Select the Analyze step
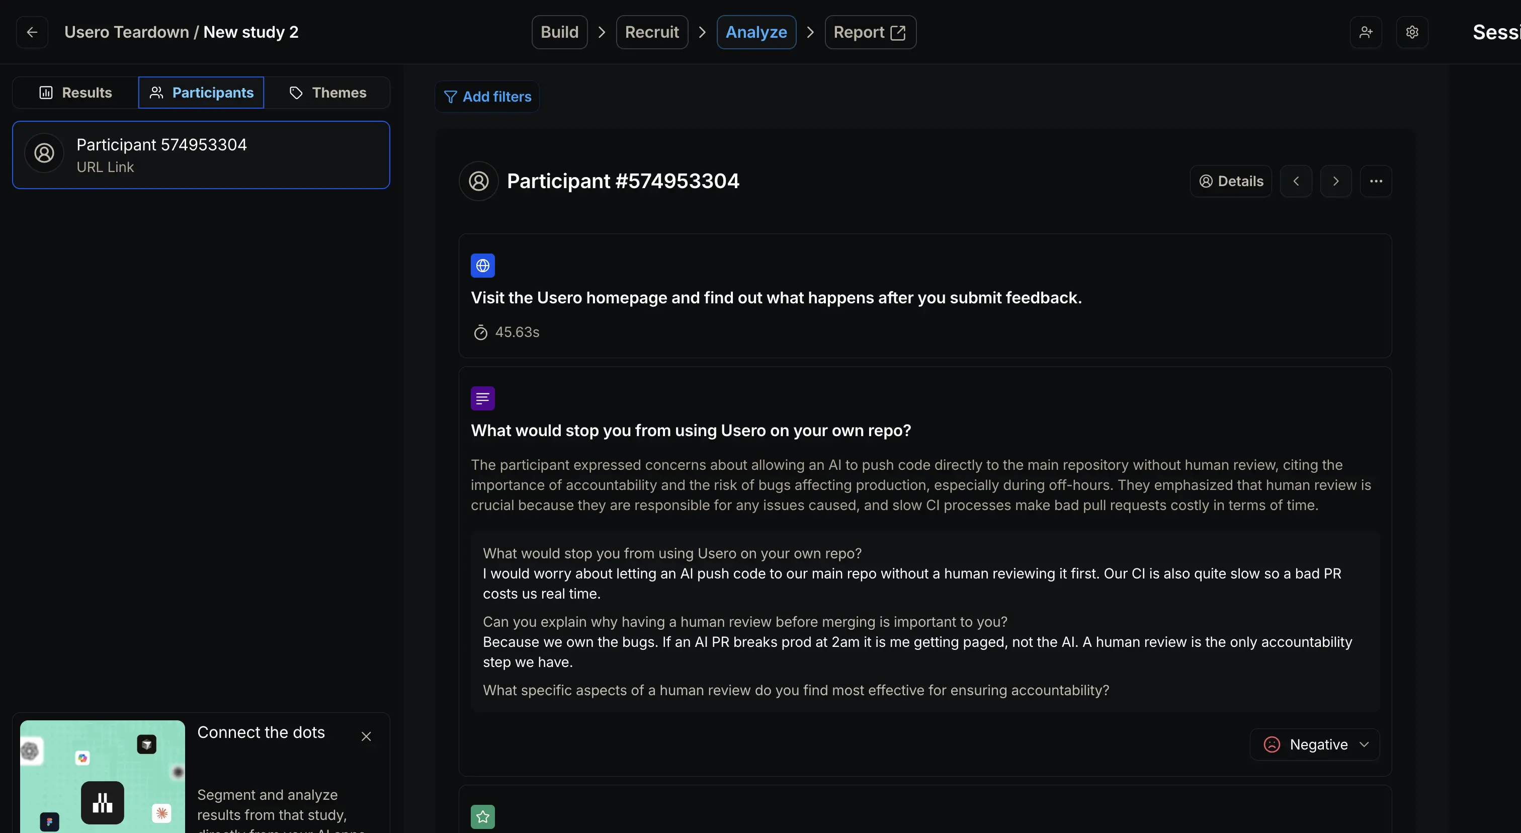 point(756,32)
